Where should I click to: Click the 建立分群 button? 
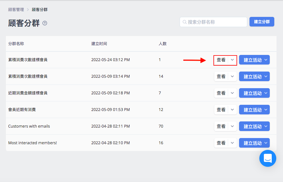pos(262,22)
